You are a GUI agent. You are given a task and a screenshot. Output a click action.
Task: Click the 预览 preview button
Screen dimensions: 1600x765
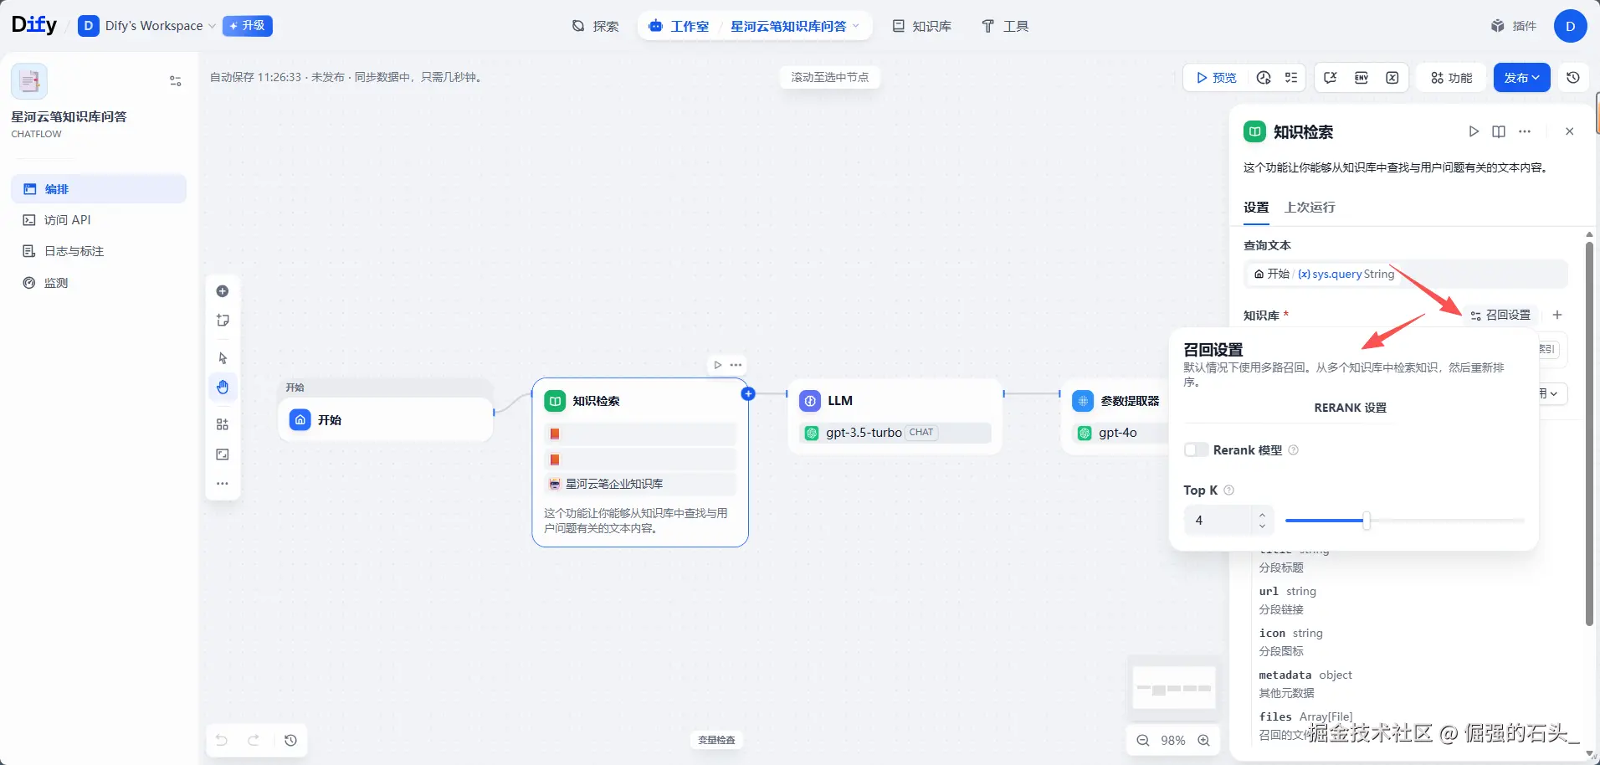pyautogui.click(x=1217, y=78)
